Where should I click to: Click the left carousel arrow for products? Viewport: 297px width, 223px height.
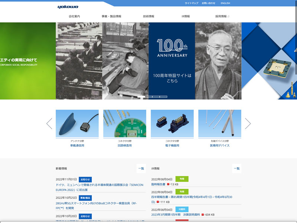[49, 124]
